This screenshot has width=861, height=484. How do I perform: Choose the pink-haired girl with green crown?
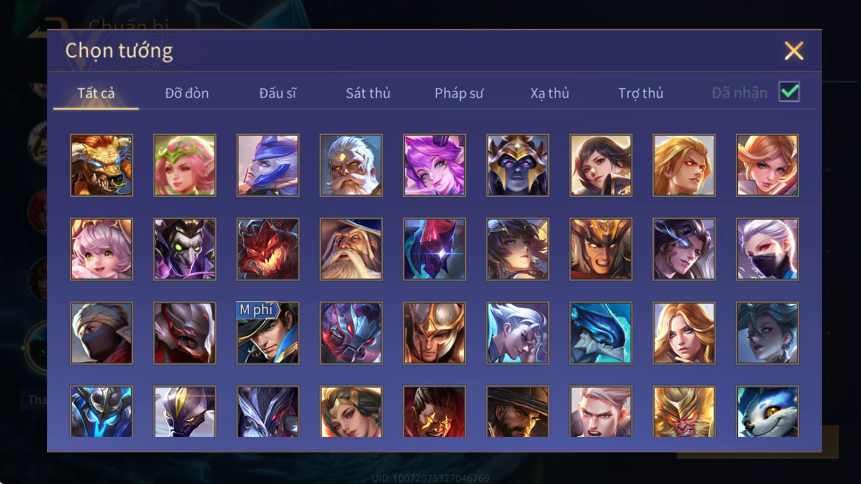pos(185,165)
